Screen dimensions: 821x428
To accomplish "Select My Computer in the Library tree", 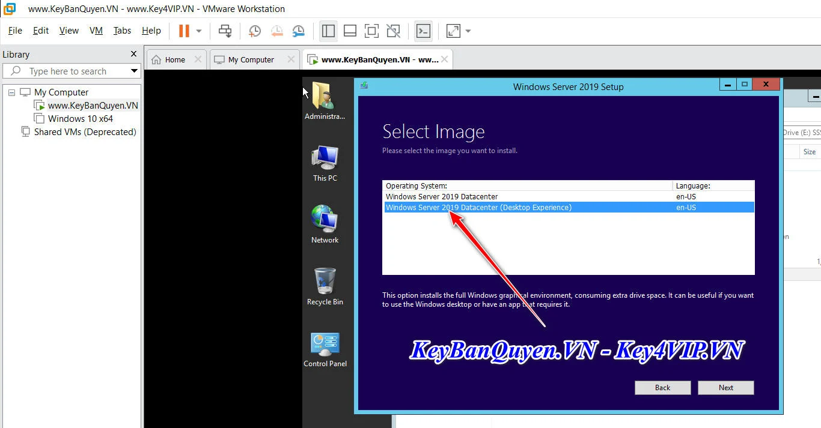I will [x=61, y=92].
